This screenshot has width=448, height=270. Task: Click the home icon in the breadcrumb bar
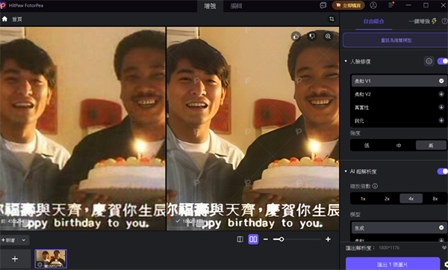(4, 19)
